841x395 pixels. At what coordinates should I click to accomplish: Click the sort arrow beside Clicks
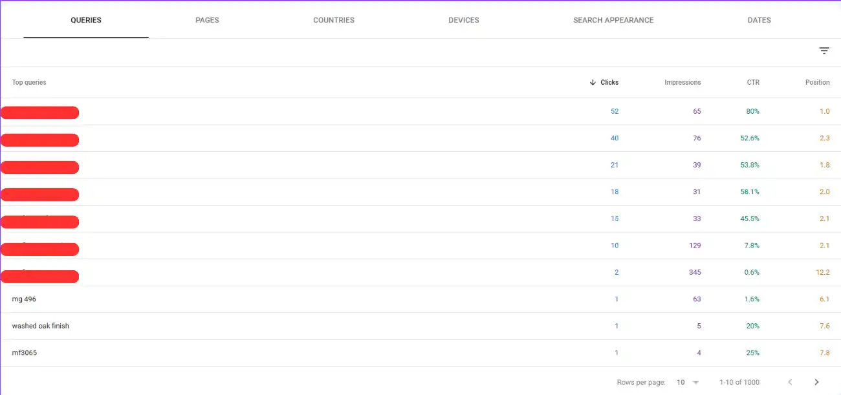pos(593,83)
